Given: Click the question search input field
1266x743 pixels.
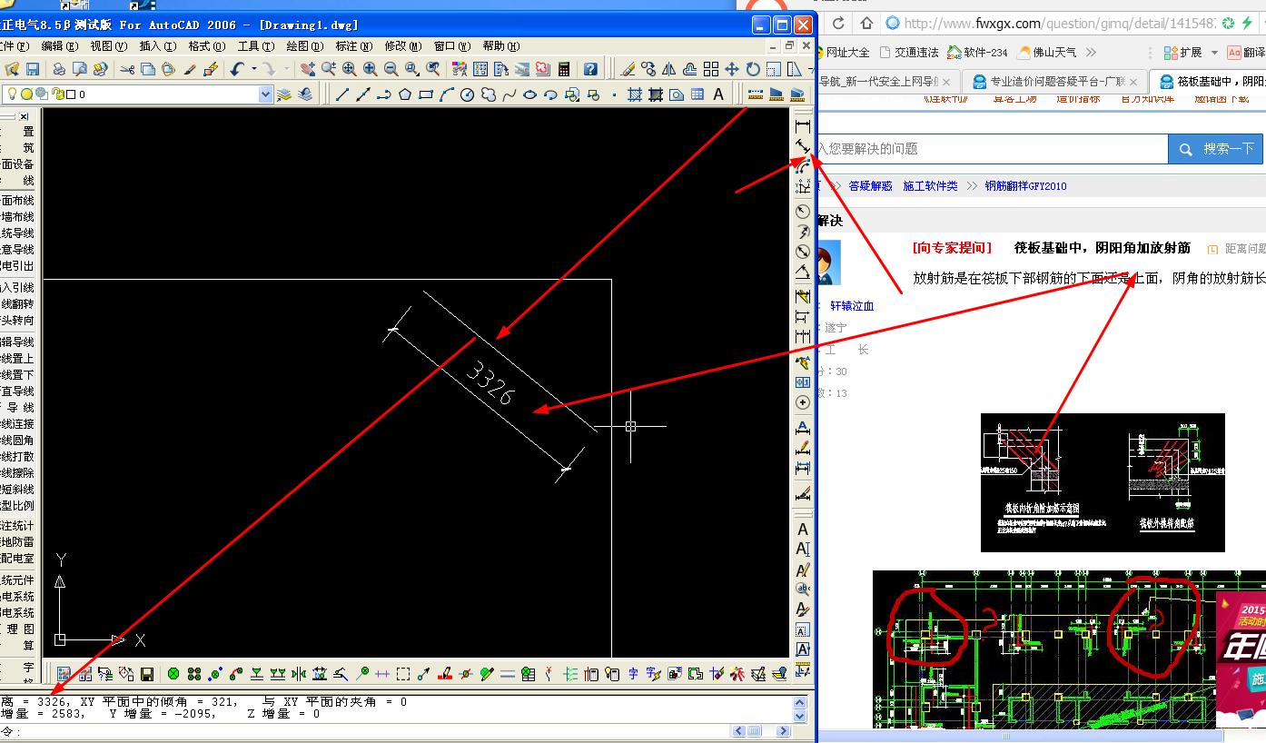Looking at the screenshot, I should click(992, 149).
